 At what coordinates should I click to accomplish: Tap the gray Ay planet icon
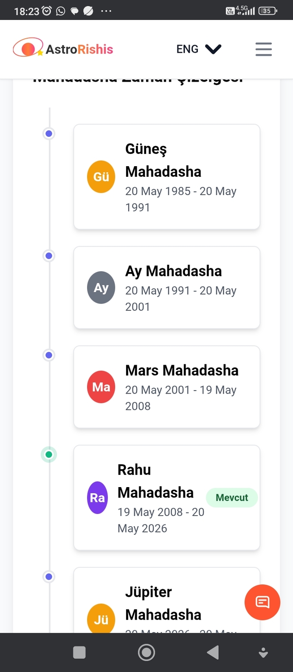click(101, 287)
